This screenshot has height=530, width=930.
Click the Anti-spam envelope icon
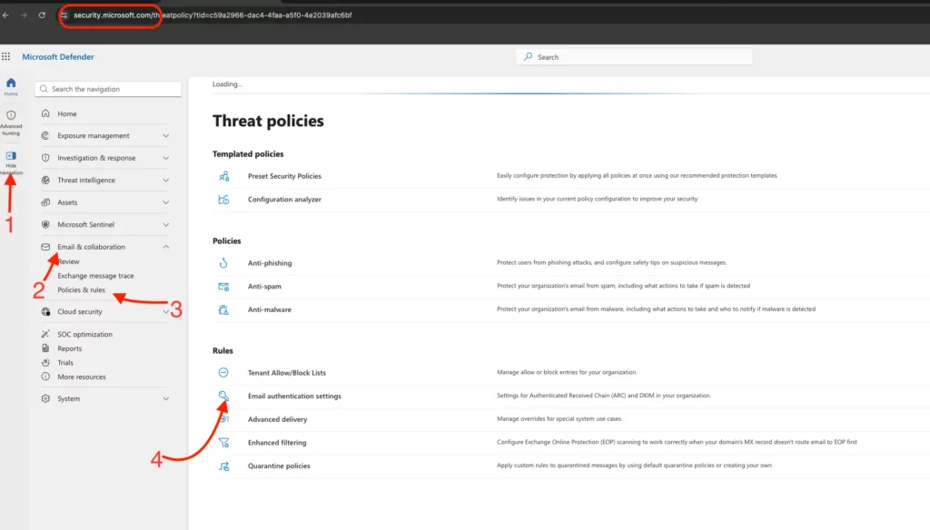tap(223, 287)
